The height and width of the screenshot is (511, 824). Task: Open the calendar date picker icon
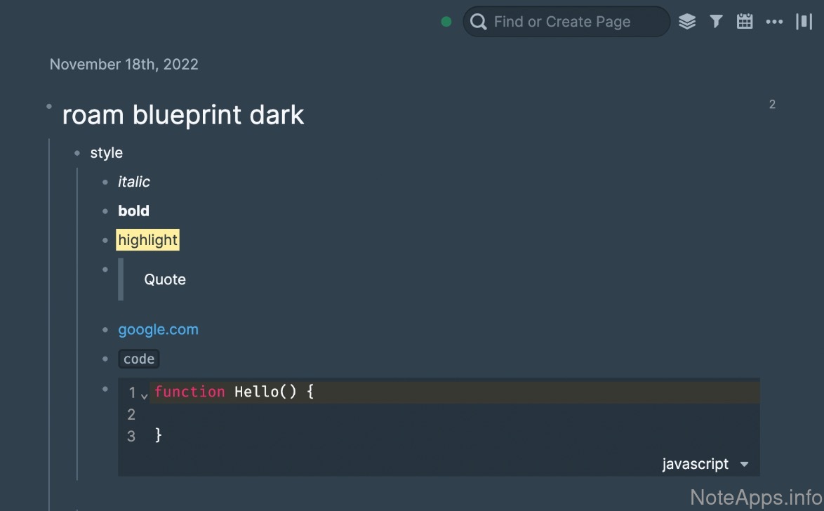(x=745, y=22)
